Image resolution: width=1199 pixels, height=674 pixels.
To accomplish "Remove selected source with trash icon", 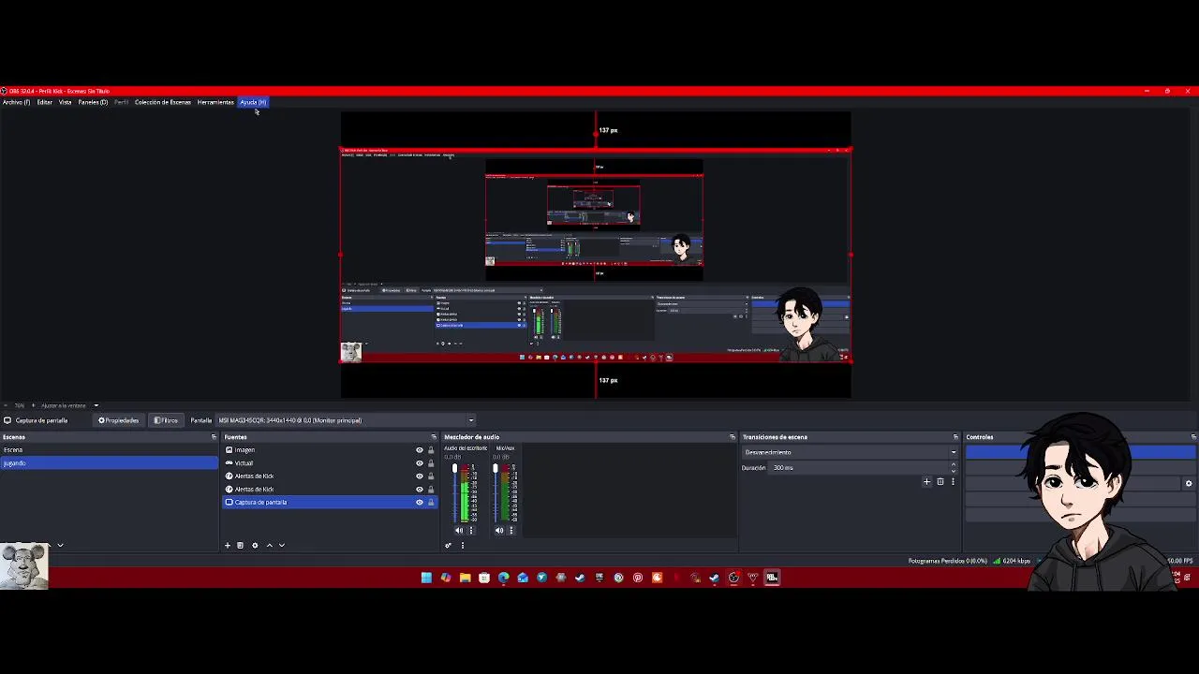I will tap(240, 545).
